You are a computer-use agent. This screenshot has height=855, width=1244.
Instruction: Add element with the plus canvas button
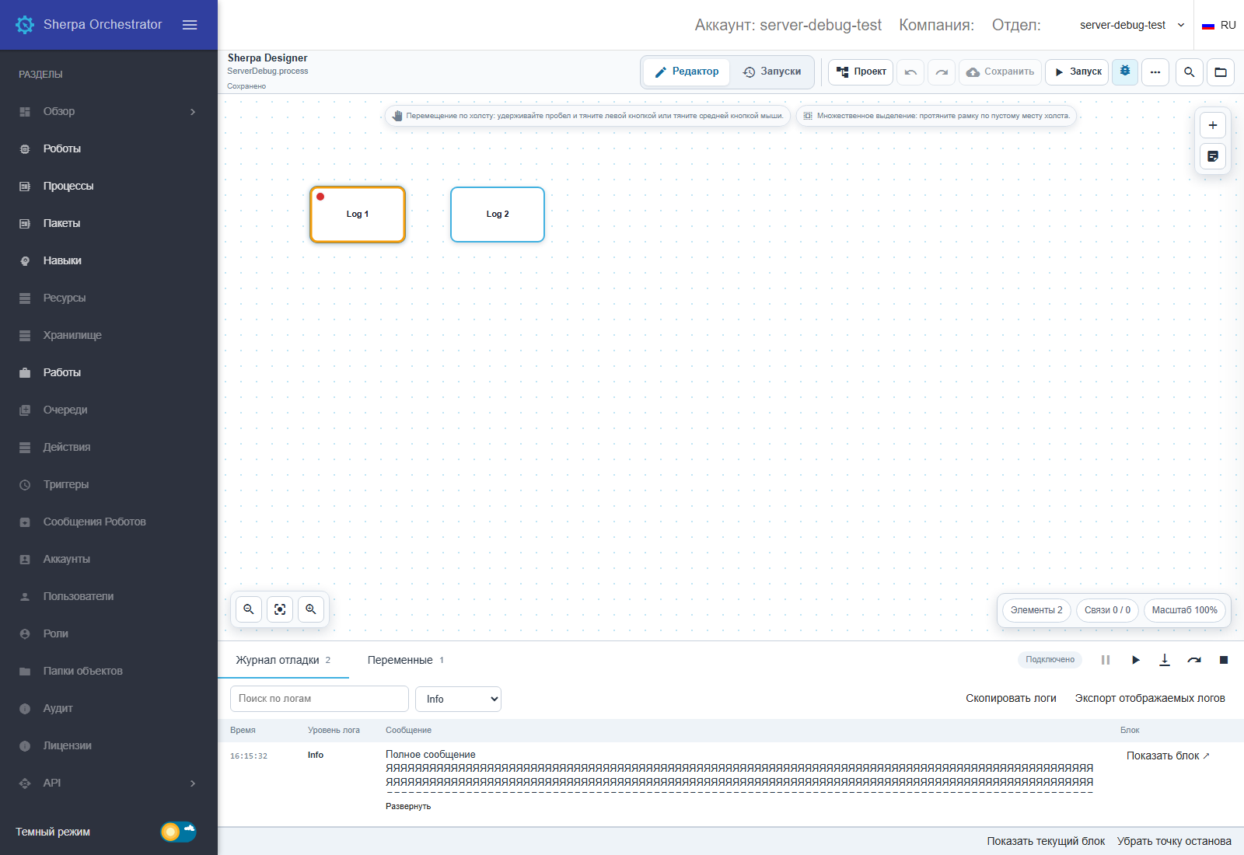click(1213, 125)
